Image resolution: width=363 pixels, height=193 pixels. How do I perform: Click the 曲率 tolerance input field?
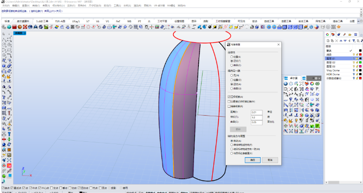pyautogui.click(x=257, y=122)
